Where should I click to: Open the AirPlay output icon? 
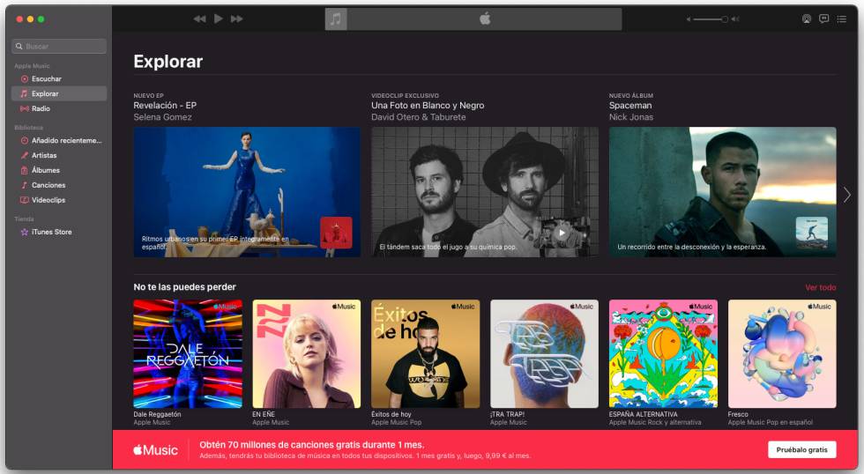[807, 19]
